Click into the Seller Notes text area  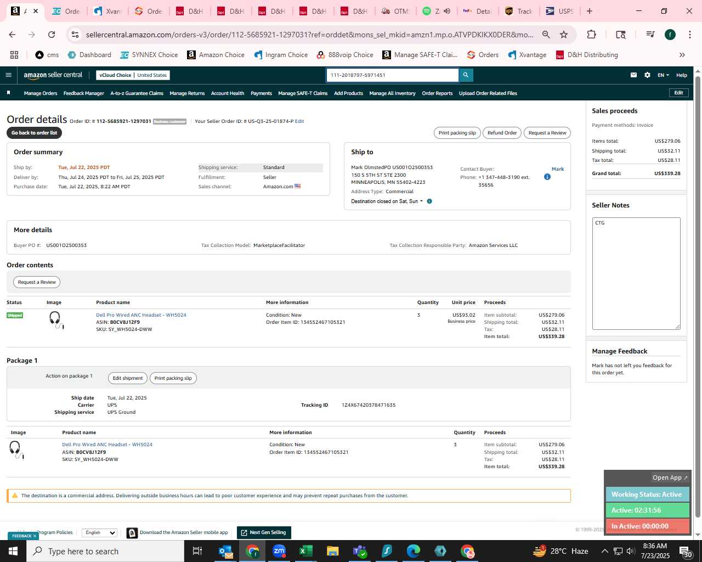[636, 273]
